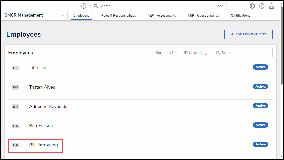The width and height of the screenshot is (284, 160).
Task: Show more tabs via the ellipsis menu
Action: 259,15
